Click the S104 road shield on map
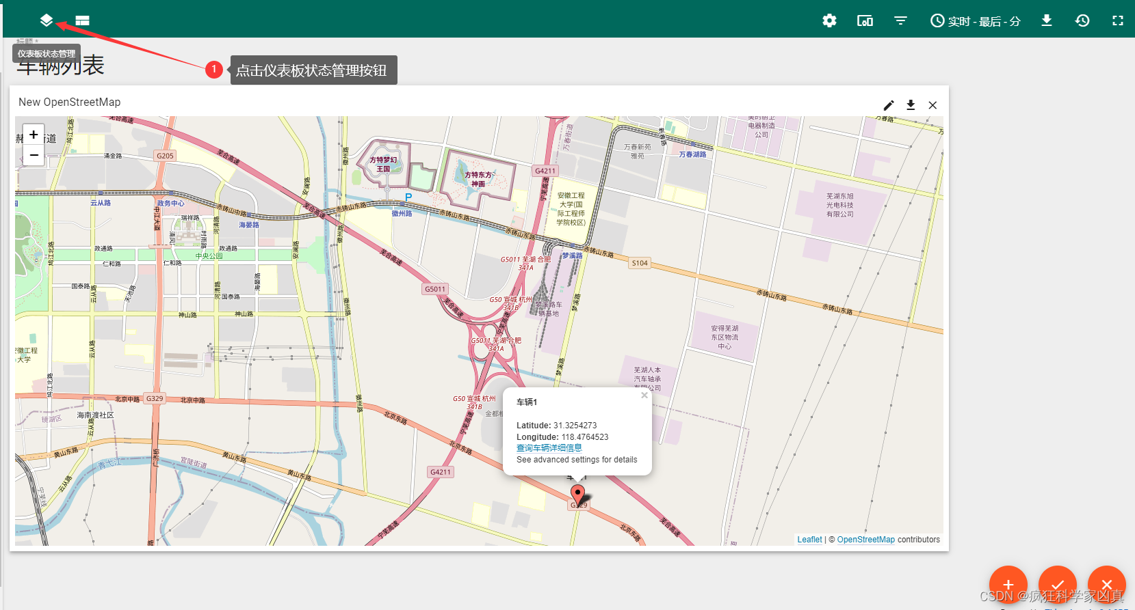The image size is (1135, 610). (640, 263)
